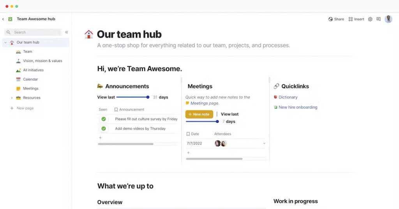The image size is (399, 209).
Task: Select the 7/7/2022 date cell
Action: coord(194,143)
